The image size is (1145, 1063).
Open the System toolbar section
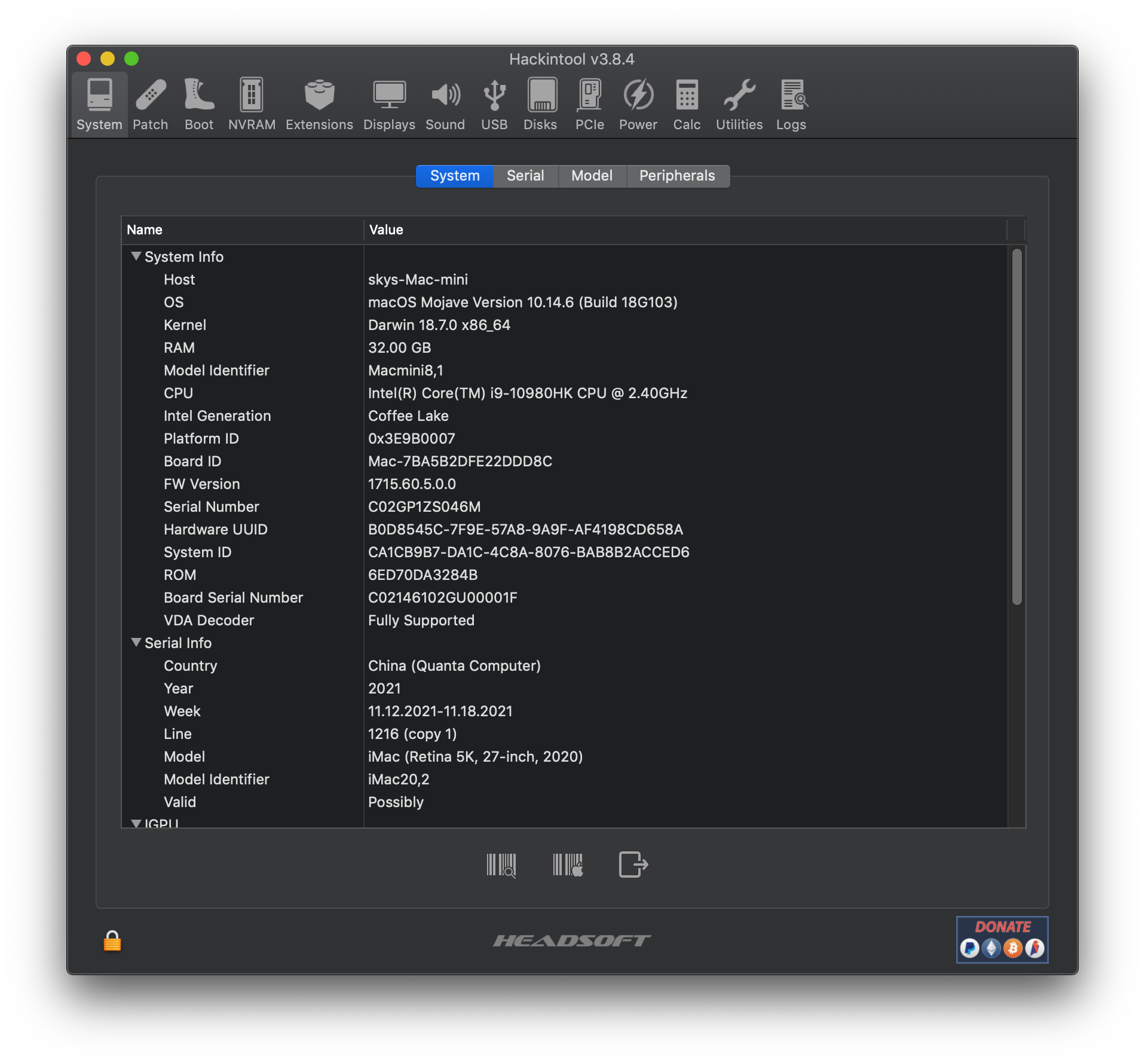pyautogui.click(x=99, y=104)
